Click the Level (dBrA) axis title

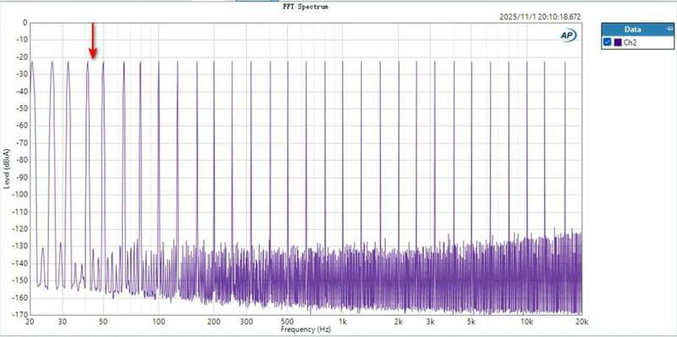(x=7, y=168)
